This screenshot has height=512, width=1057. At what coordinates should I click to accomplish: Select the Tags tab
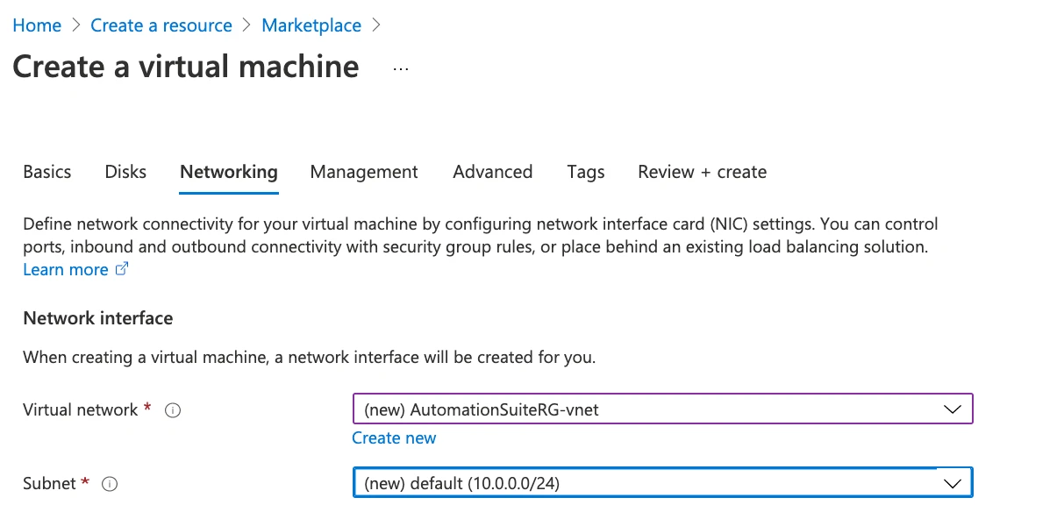click(x=586, y=172)
